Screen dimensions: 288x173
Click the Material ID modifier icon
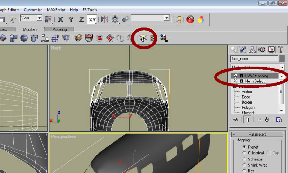pos(164,38)
